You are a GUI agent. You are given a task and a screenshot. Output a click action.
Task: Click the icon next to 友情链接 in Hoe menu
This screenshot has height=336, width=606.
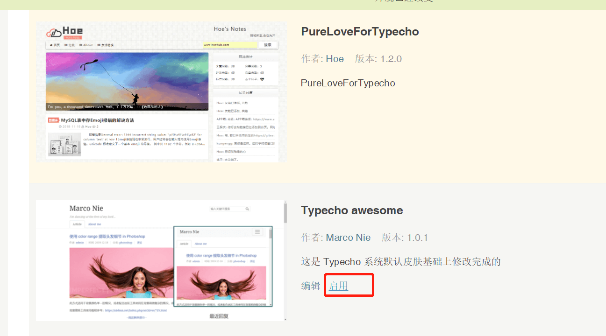(x=99, y=45)
